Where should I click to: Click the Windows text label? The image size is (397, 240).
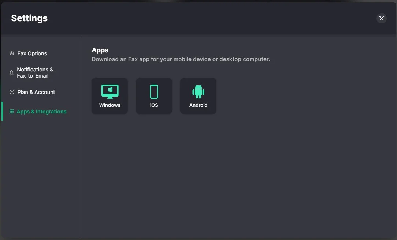[110, 105]
